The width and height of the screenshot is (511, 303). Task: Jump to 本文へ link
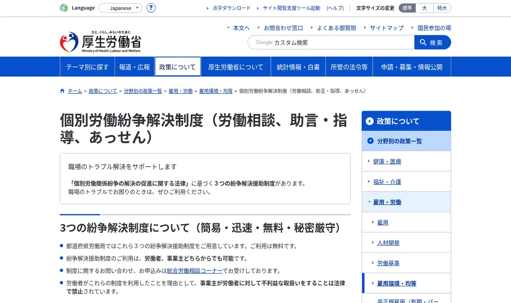tap(241, 28)
